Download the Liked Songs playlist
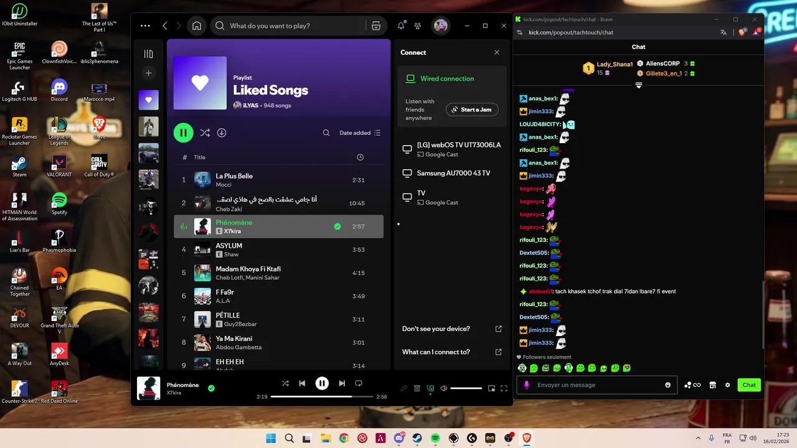This screenshot has width=797, height=448. pyautogui.click(x=222, y=133)
